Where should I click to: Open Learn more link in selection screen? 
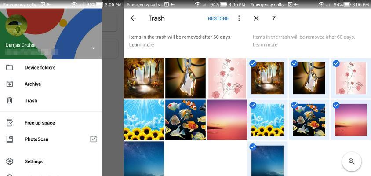(265, 45)
